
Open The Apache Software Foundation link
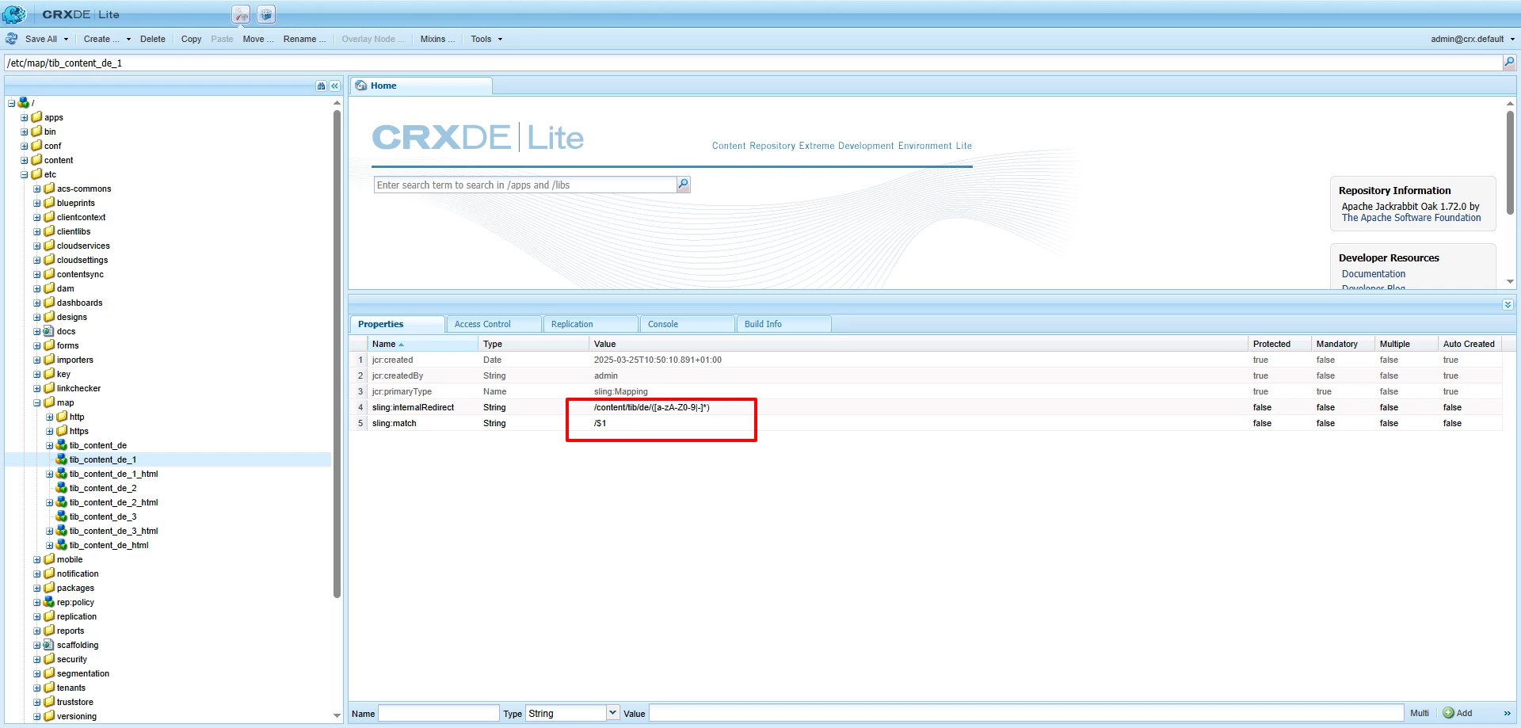(x=1411, y=218)
